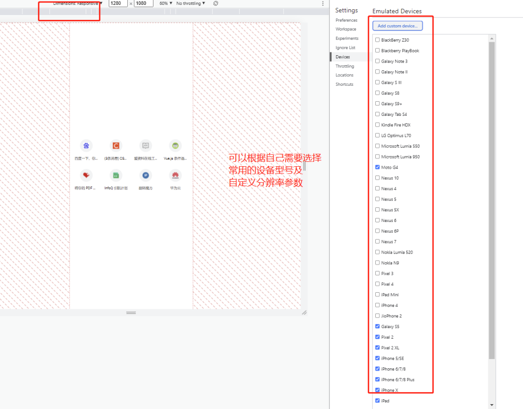This screenshot has width=523, height=409.
Task: Click the rotate screen icon in device toolbar
Action: (216, 3)
